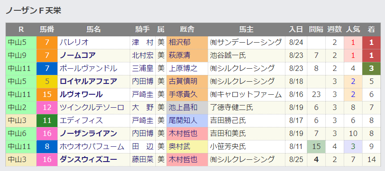Click trainer cell 尾関知人
Image resolution: width=385 pixels, height=171 pixels.
pyautogui.click(x=187, y=121)
